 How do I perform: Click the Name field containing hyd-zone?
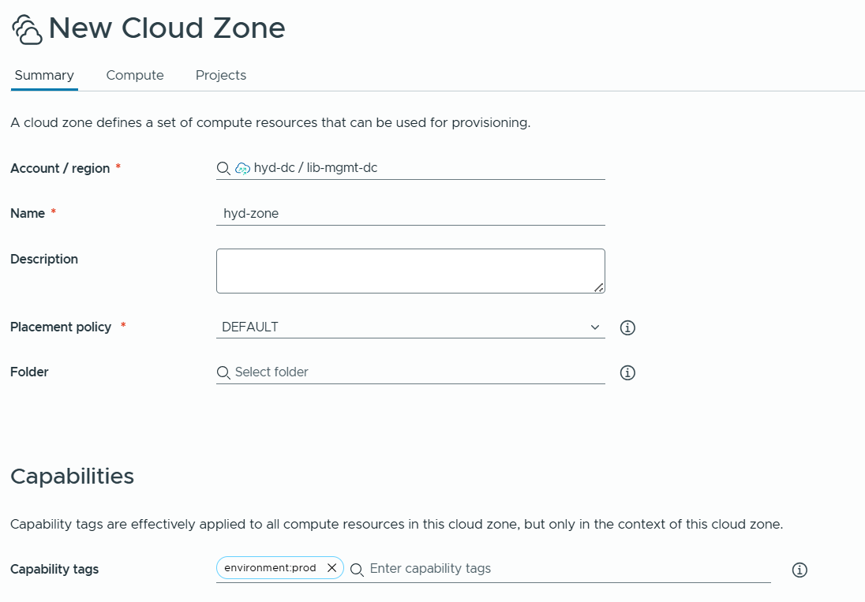coord(410,213)
